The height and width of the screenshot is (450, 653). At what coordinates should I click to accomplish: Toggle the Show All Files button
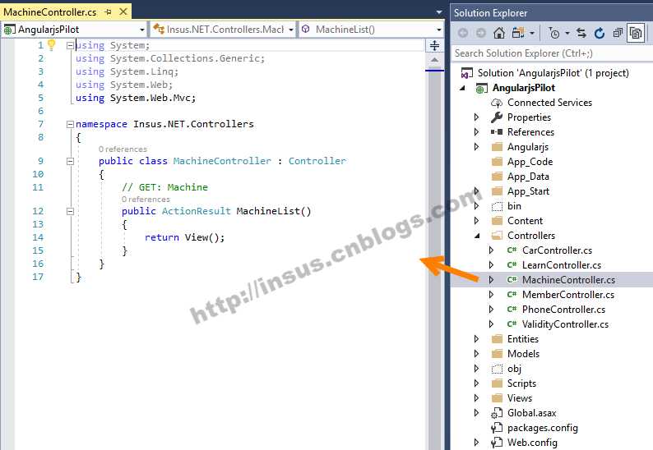[x=636, y=33]
